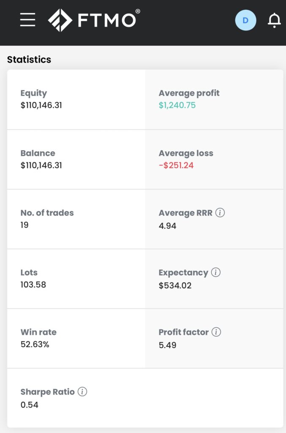Select the No. of trades label
Screen dimensions: 286x433
(x=47, y=213)
